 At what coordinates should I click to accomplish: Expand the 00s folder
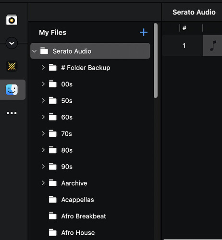(x=43, y=84)
